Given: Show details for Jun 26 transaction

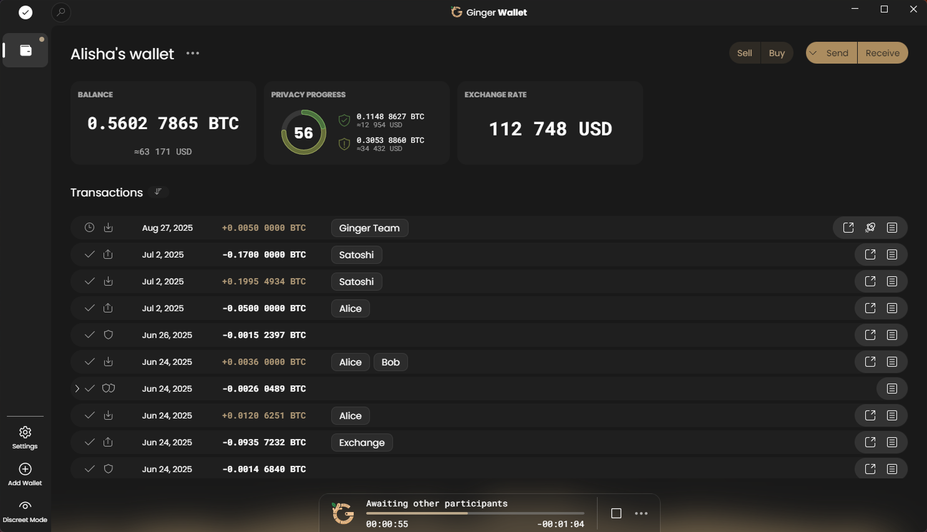Looking at the screenshot, I should [x=892, y=335].
